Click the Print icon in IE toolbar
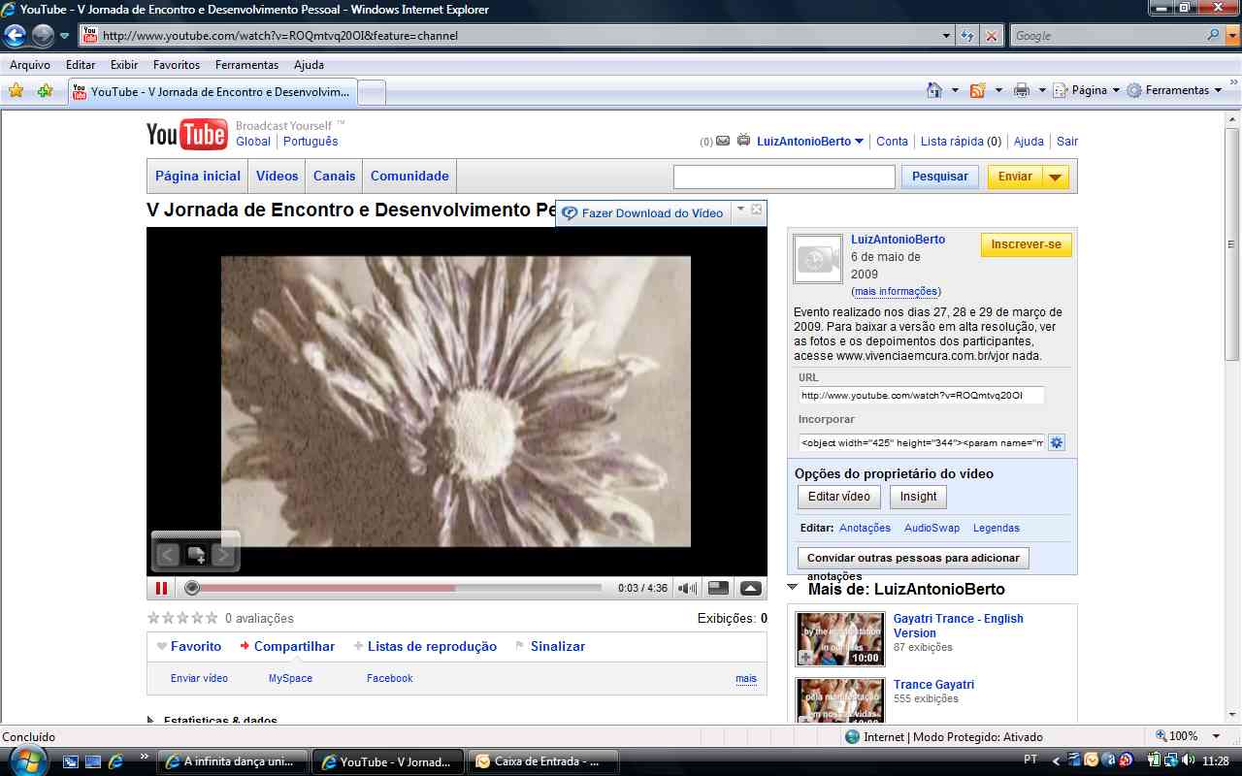This screenshot has width=1242, height=776. pyautogui.click(x=1021, y=90)
